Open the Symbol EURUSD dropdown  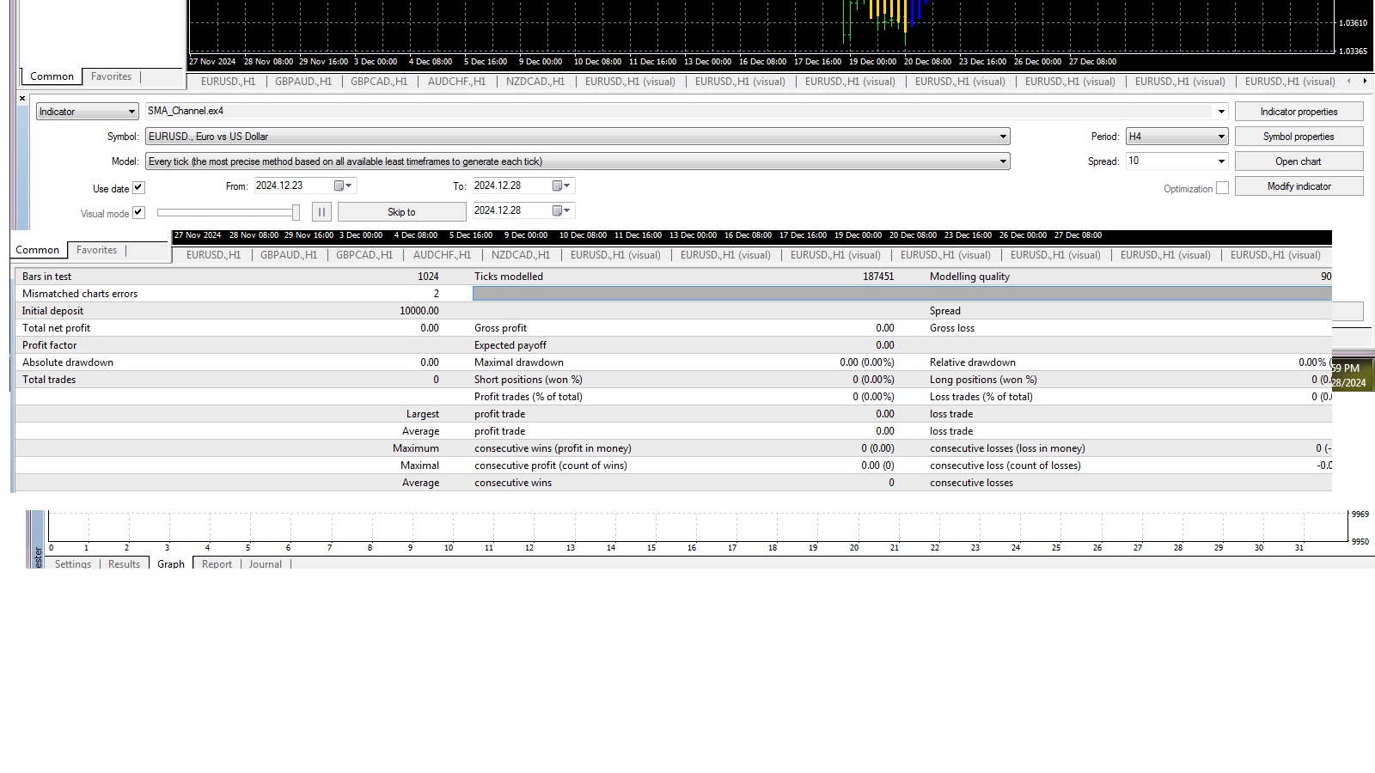577,137
